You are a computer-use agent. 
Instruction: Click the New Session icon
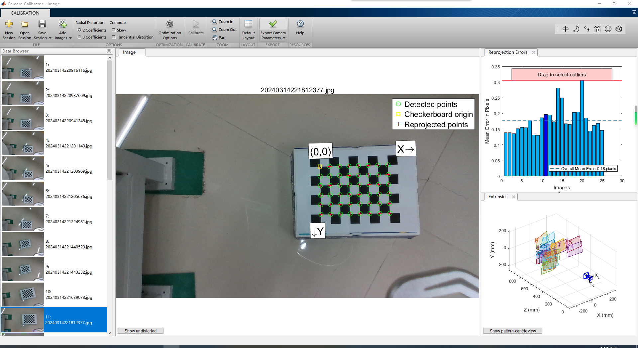point(9,24)
